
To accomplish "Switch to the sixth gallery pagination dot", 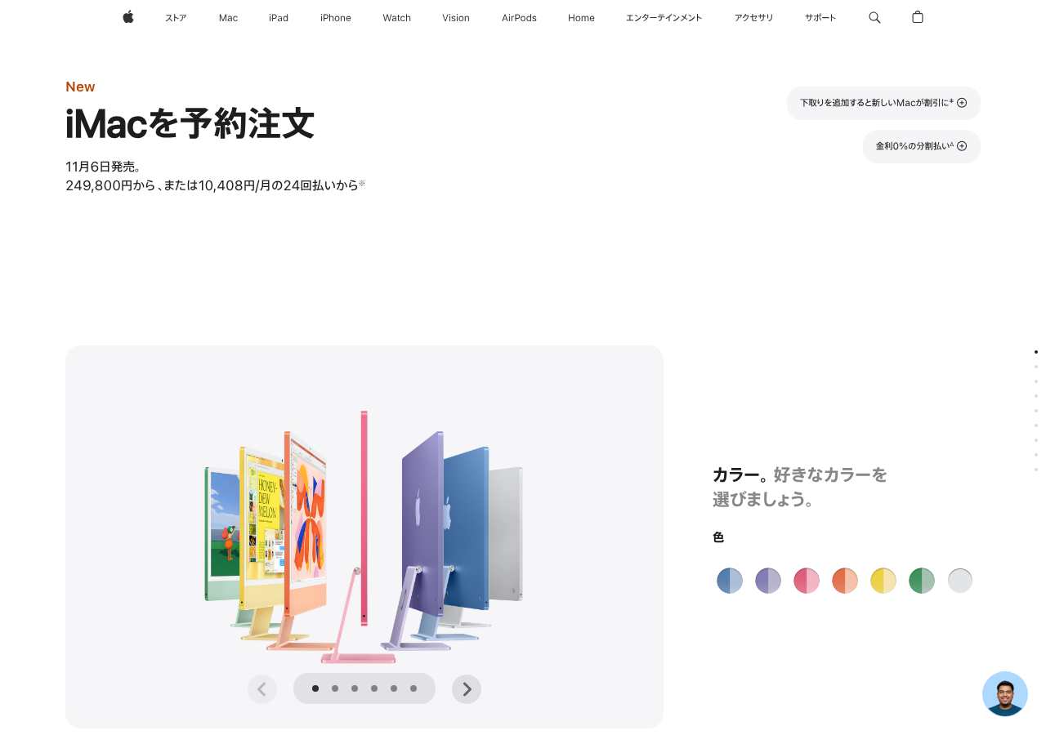I will 413,688.
